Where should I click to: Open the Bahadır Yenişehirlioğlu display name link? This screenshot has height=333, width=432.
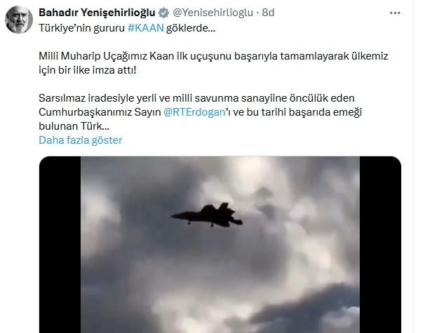97,13
